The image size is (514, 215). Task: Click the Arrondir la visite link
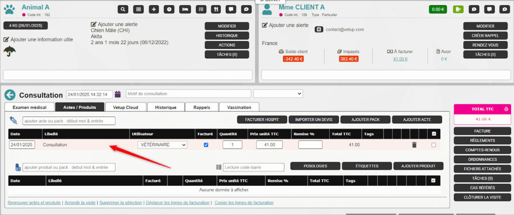(x=80, y=202)
